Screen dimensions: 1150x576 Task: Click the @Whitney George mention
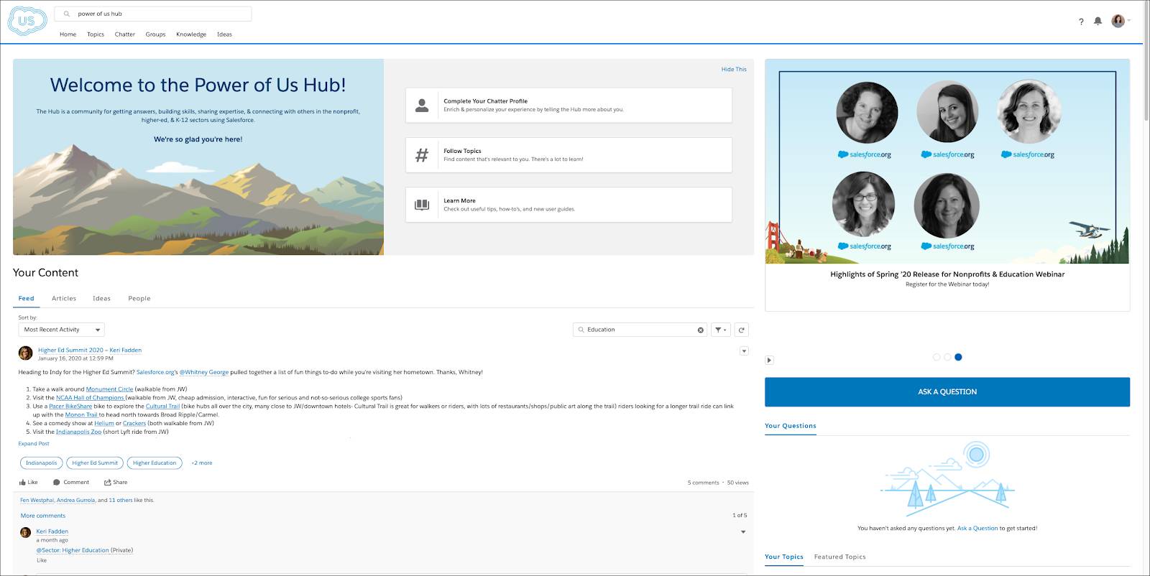pyautogui.click(x=204, y=373)
